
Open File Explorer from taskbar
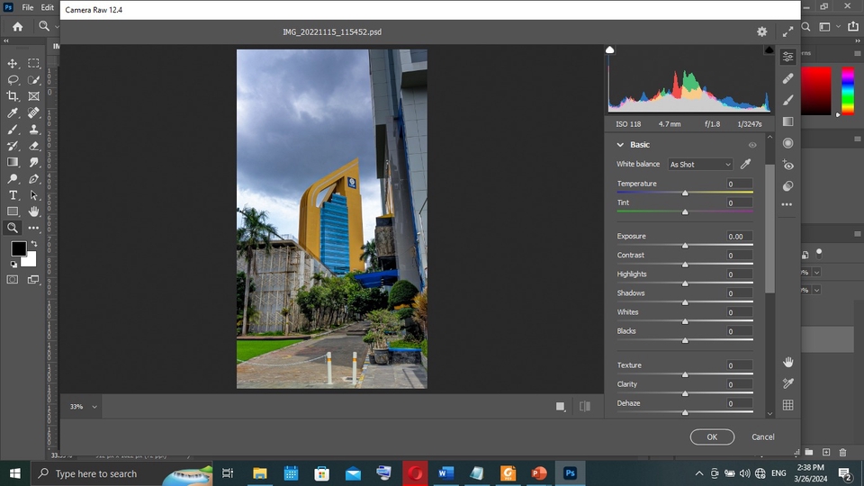[x=259, y=473]
